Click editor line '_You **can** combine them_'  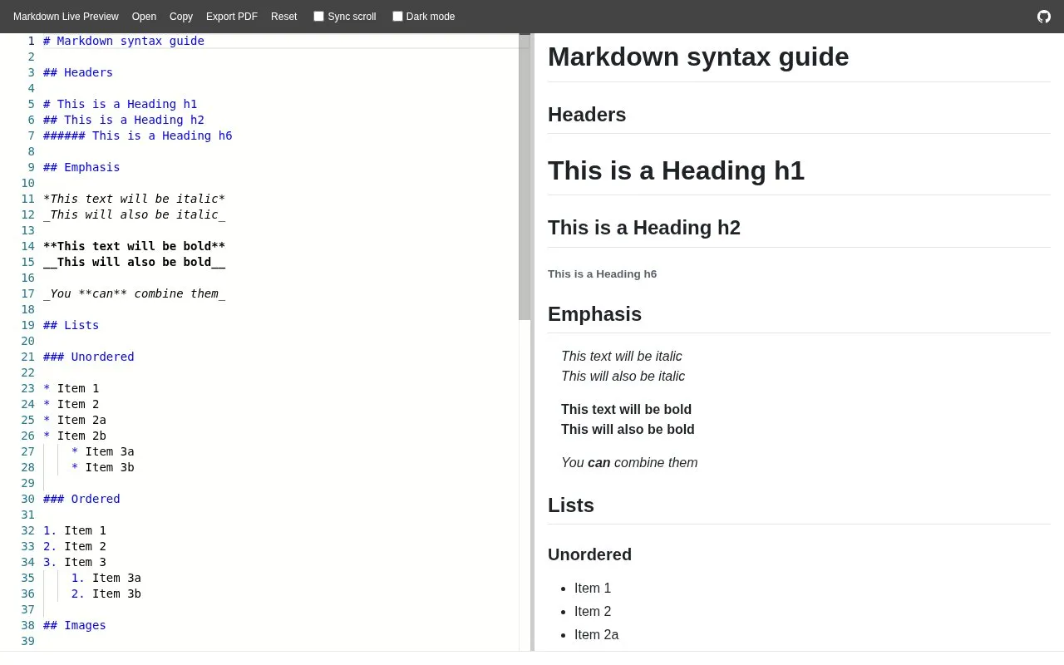click(x=135, y=293)
